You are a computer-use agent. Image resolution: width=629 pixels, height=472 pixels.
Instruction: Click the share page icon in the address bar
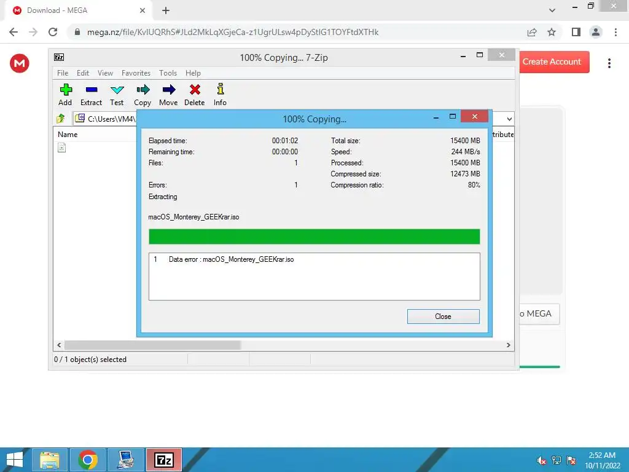[532, 32]
